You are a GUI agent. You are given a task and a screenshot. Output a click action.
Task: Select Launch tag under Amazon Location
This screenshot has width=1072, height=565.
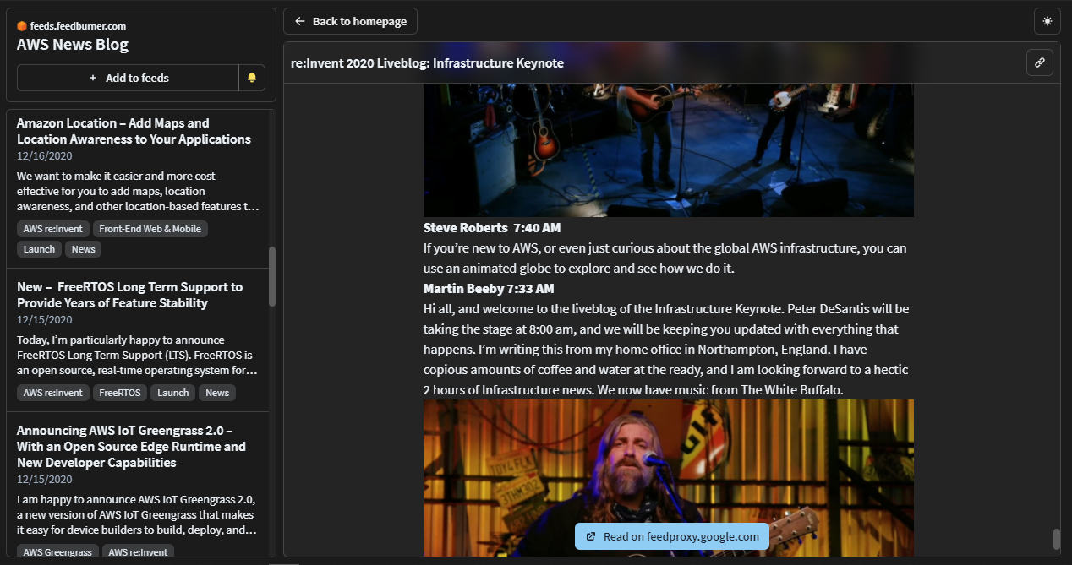39,249
